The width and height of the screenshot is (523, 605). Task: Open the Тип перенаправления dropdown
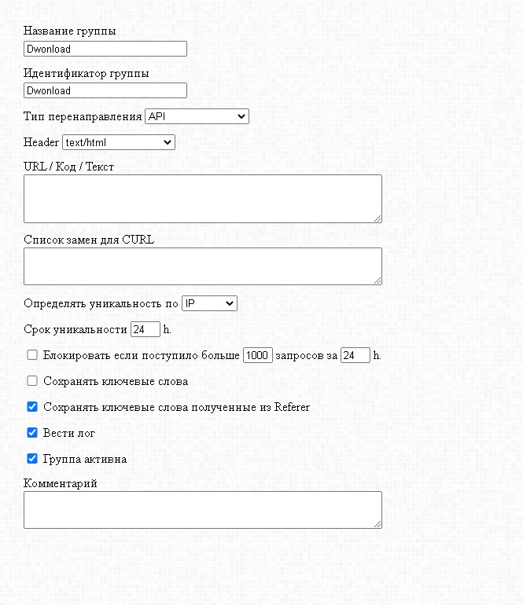(x=197, y=116)
